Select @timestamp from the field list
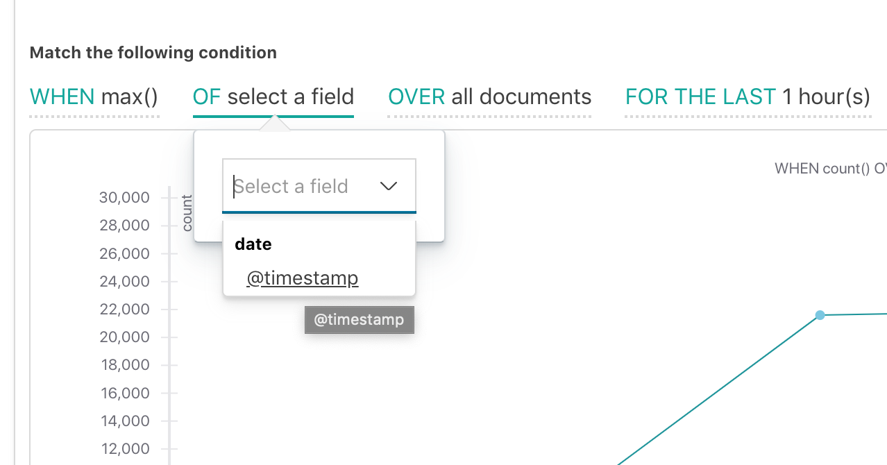The image size is (887, 465). click(302, 278)
